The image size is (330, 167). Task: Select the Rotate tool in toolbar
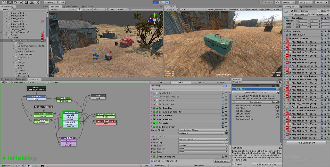coord(15,2)
